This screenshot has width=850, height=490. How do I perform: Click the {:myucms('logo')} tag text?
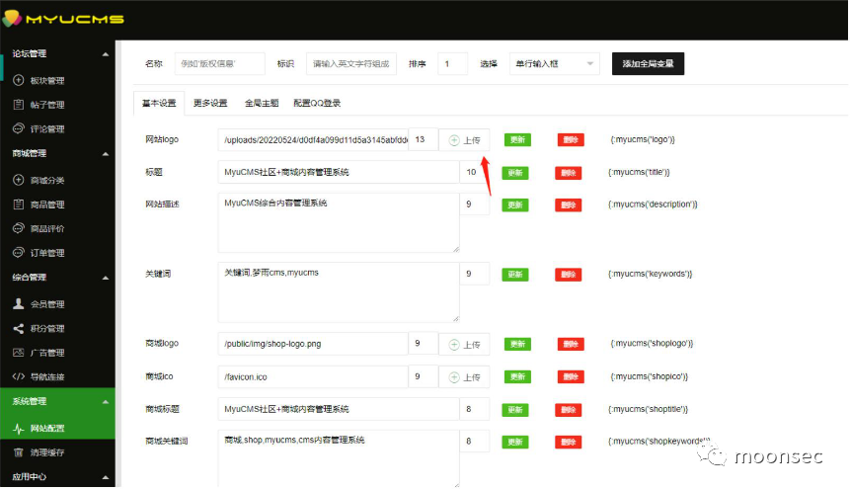coord(643,139)
